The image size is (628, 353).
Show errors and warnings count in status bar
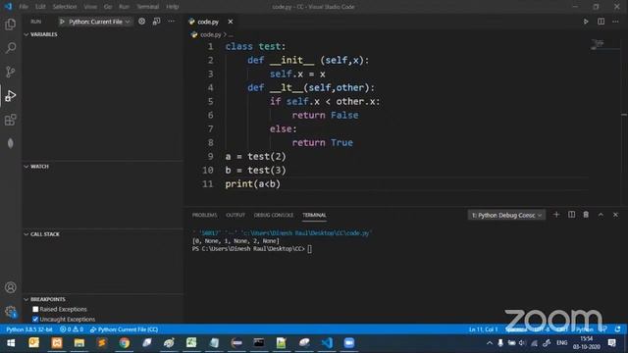[72, 329]
